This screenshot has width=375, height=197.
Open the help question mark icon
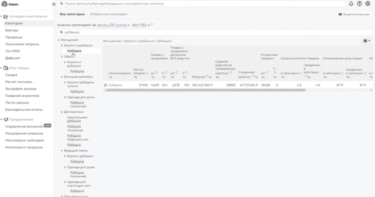click(x=359, y=4)
